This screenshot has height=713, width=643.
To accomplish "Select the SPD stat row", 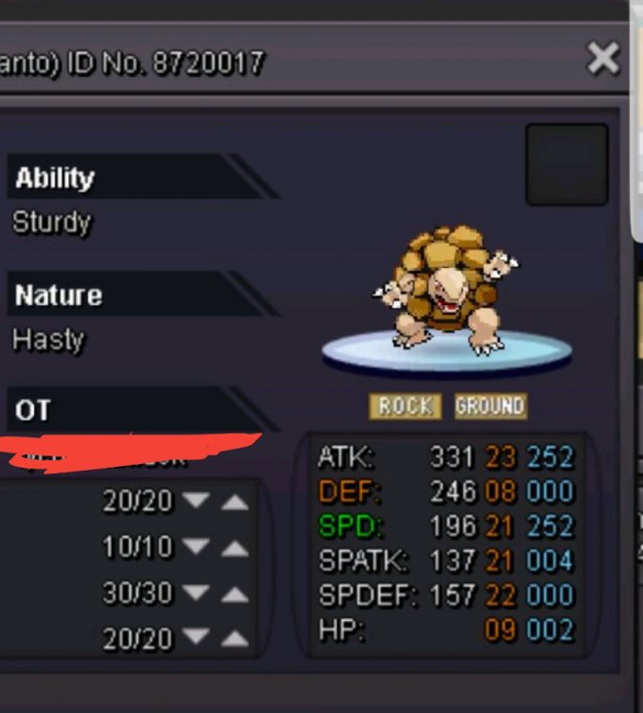I will 446,526.
